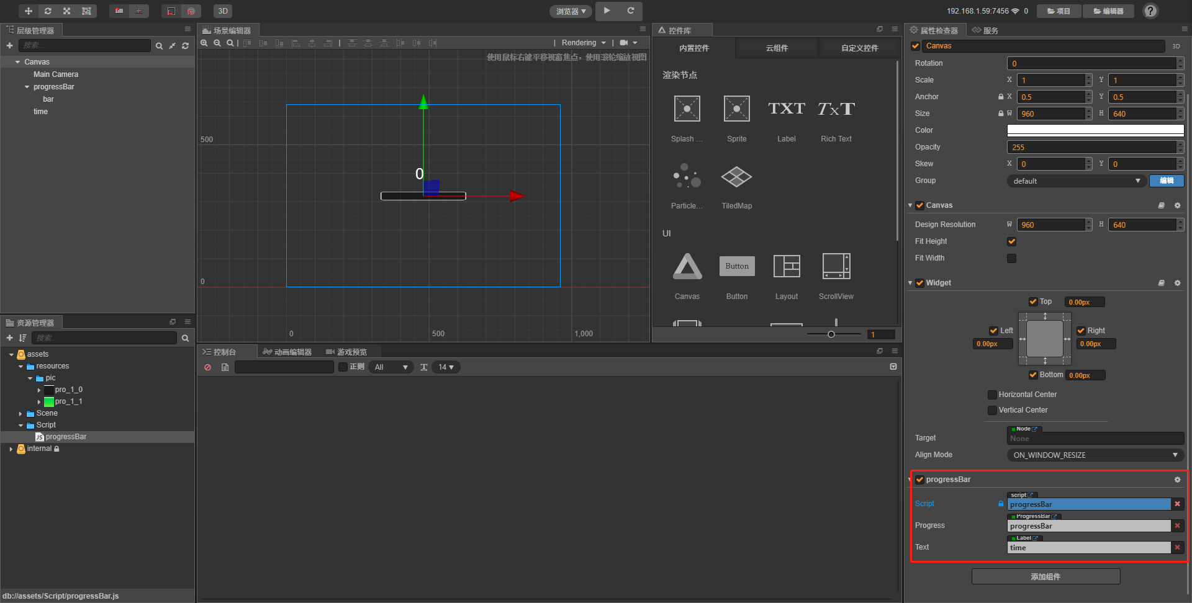Viewport: 1192px width, 603px height.
Task: Pick the Layout UI control icon
Action: pyautogui.click(x=787, y=267)
